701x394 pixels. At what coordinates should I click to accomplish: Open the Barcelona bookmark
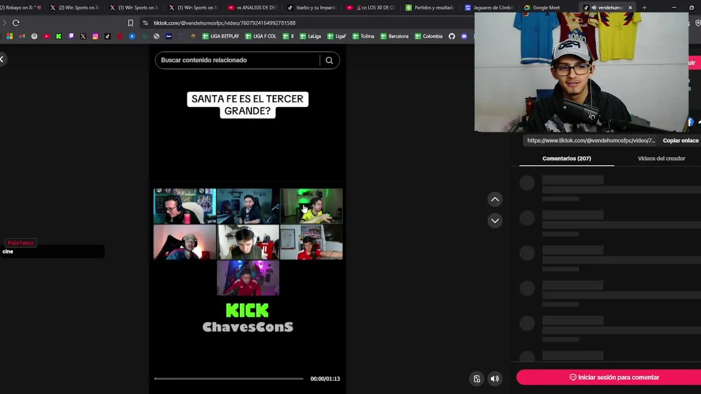pos(394,36)
